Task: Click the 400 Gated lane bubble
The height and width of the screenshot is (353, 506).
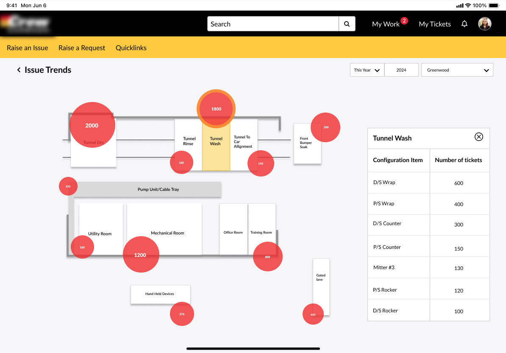Action: pos(313,314)
